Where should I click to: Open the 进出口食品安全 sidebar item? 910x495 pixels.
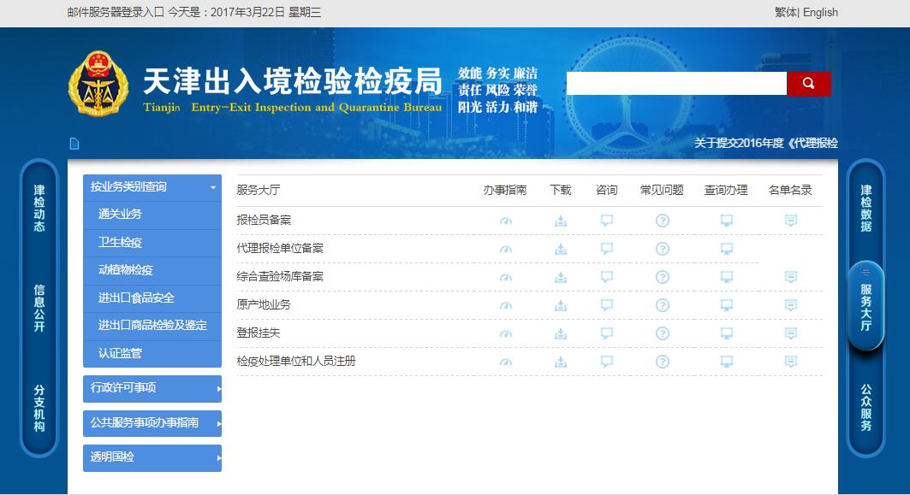pyautogui.click(x=136, y=298)
